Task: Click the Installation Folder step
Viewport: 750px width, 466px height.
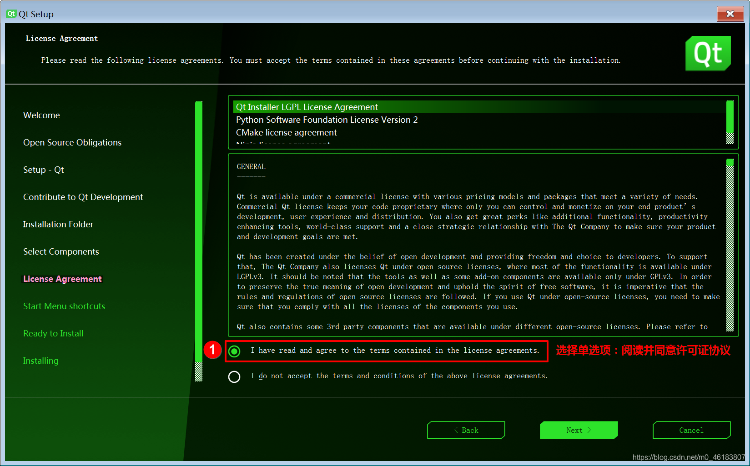Action: click(58, 224)
